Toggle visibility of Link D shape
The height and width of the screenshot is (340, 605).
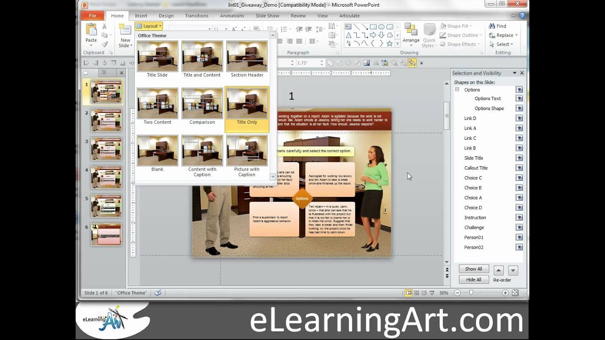pos(519,119)
